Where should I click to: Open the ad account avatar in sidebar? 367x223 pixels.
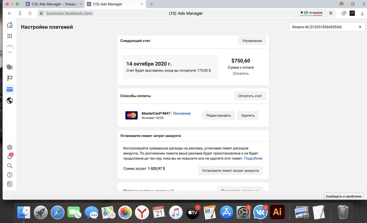[x=9, y=49]
